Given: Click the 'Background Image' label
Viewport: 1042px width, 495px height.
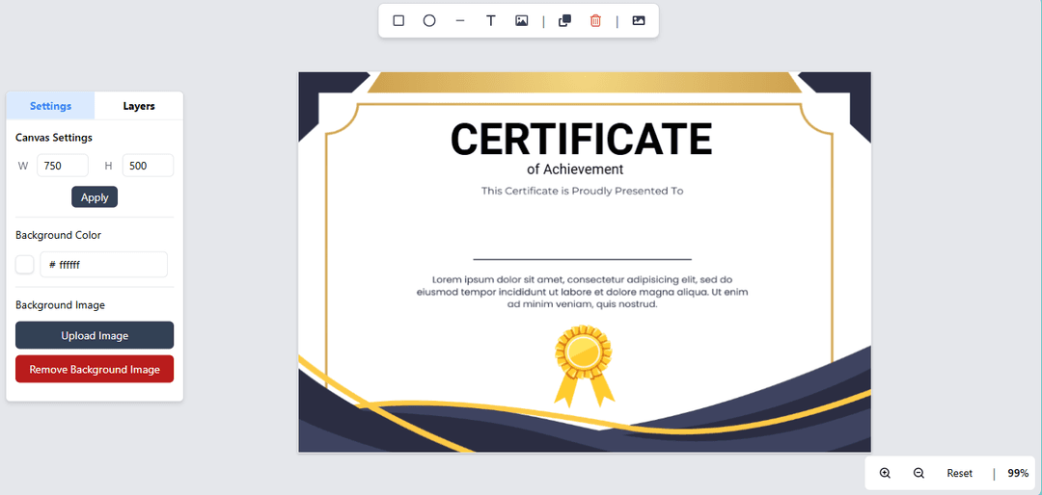Looking at the screenshot, I should pyautogui.click(x=61, y=305).
